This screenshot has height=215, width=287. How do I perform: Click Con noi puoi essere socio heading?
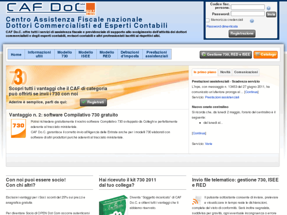tap(36, 182)
